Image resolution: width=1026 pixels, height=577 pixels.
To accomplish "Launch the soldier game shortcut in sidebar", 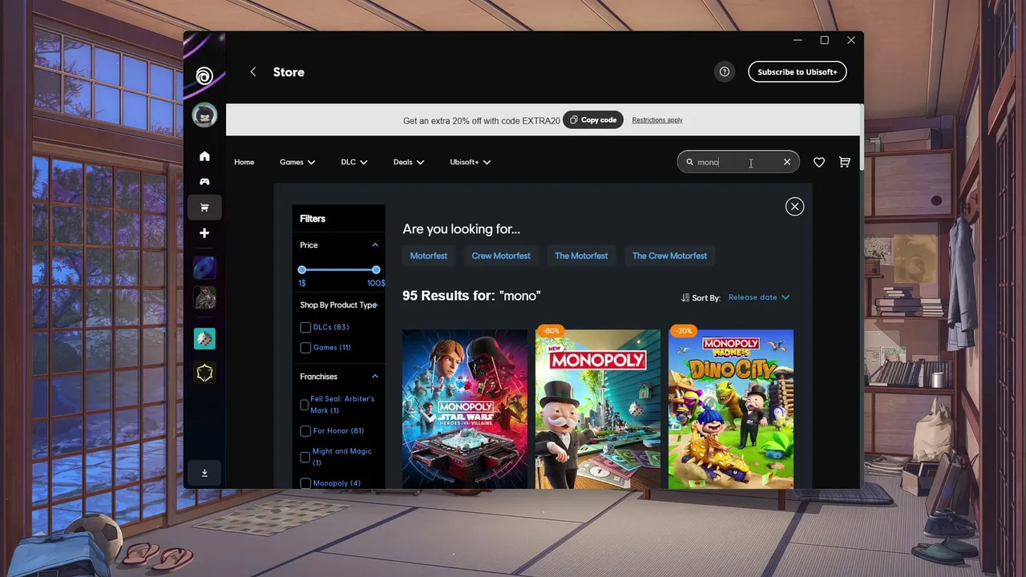I will [204, 298].
